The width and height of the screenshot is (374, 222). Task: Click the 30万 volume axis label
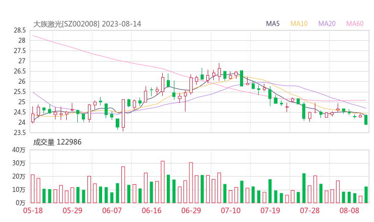(19, 163)
